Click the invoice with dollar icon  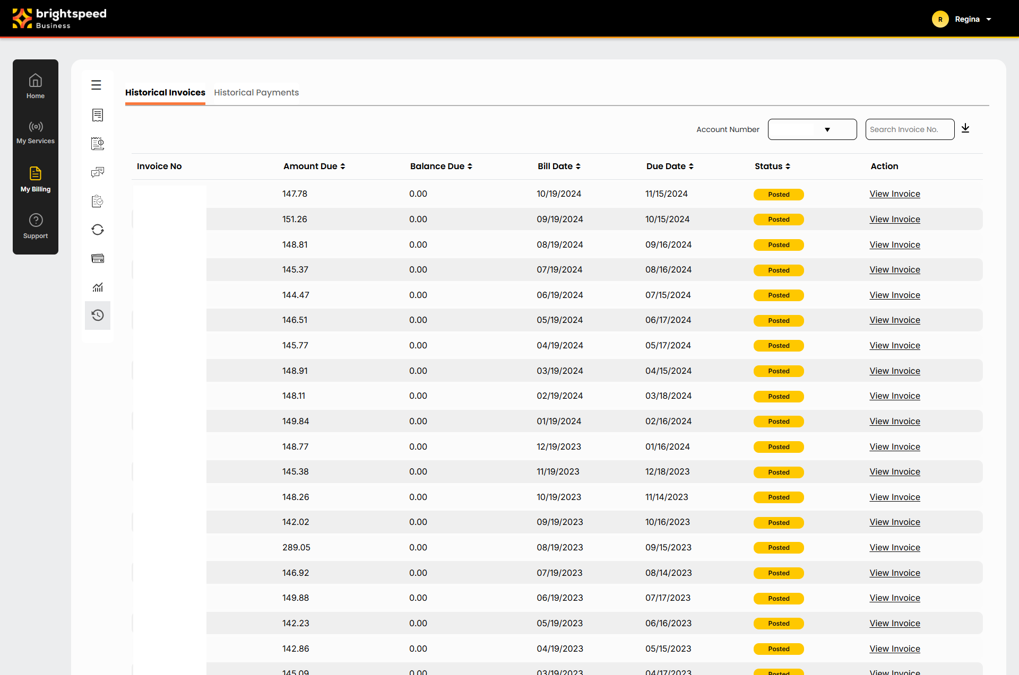coord(98,144)
